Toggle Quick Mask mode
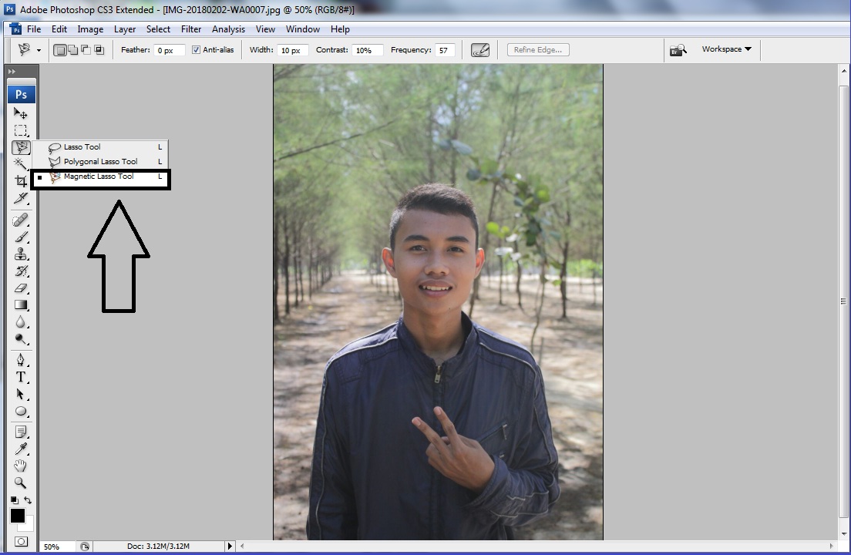This screenshot has width=851, height=555. 21,541
